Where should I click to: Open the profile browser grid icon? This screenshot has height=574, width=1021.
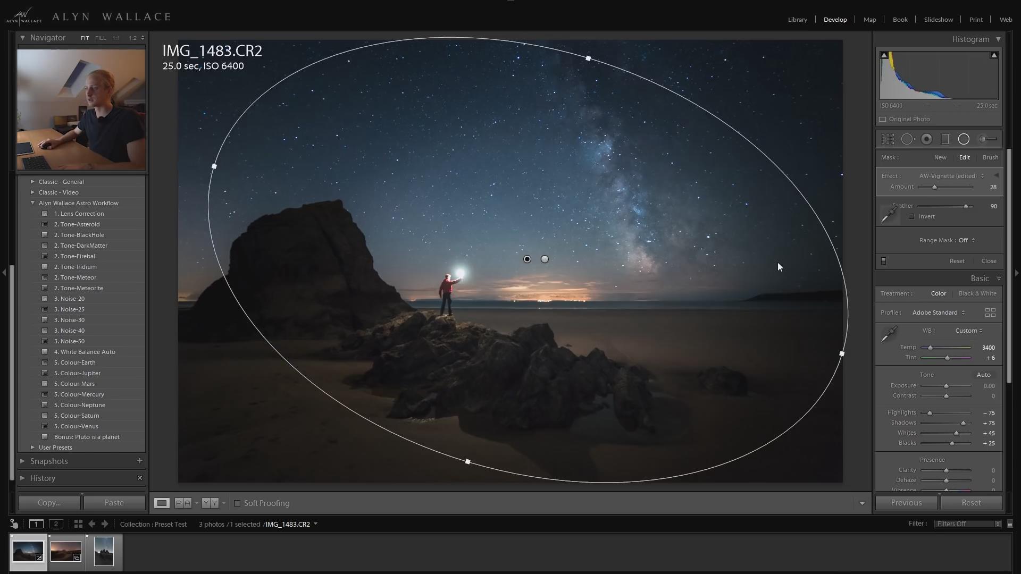click(990, 313)
